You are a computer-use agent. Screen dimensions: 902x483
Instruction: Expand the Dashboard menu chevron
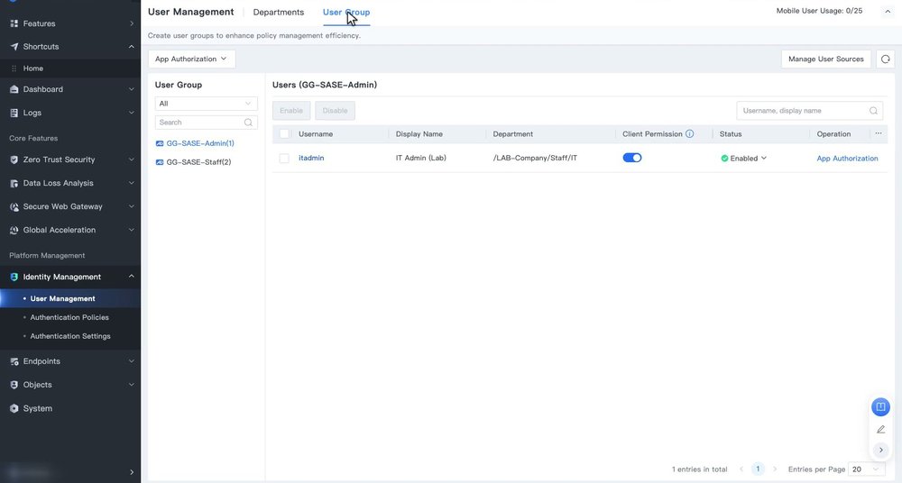pos(131,89)
